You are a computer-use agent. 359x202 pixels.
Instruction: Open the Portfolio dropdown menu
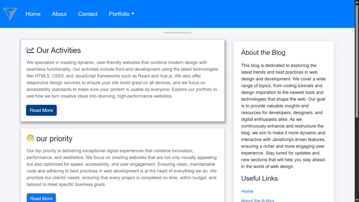point(121,14)
